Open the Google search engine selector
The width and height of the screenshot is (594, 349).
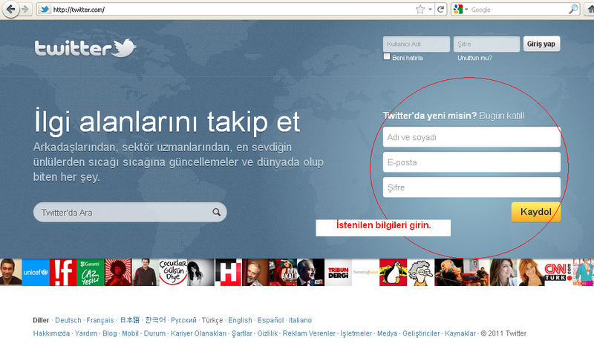tap(460, 10)
